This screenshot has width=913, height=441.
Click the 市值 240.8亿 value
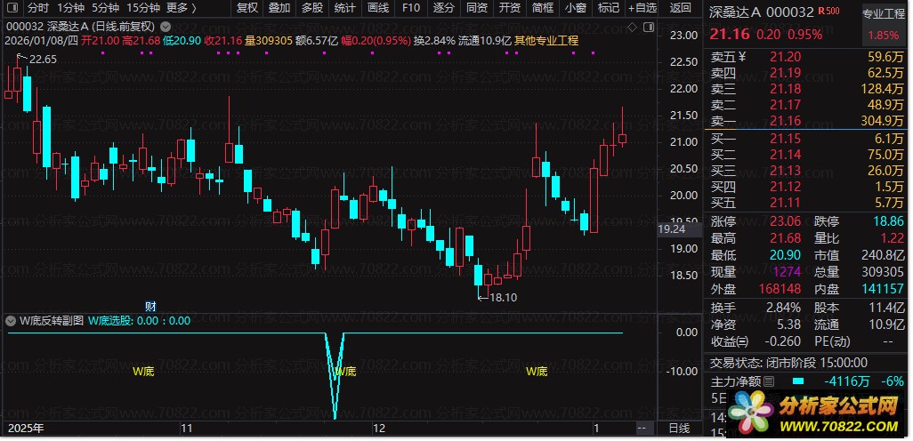pos(884,255)
